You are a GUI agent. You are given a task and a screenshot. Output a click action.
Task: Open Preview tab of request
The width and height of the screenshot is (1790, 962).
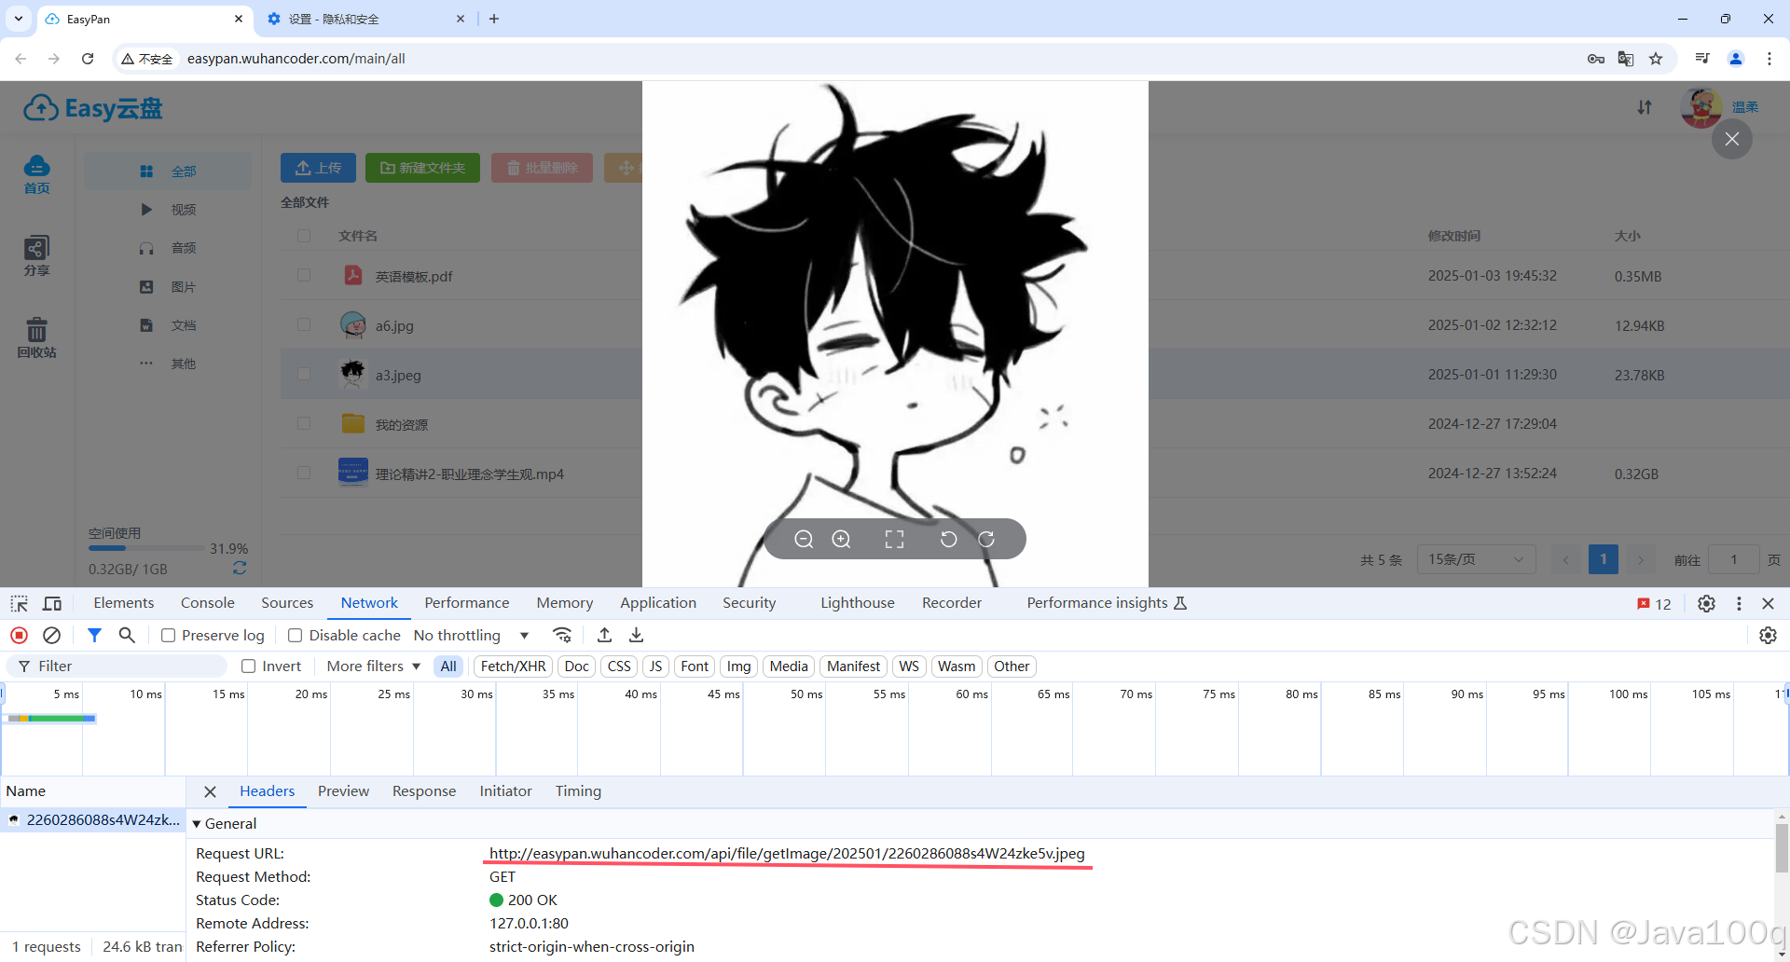coord(343,791)
